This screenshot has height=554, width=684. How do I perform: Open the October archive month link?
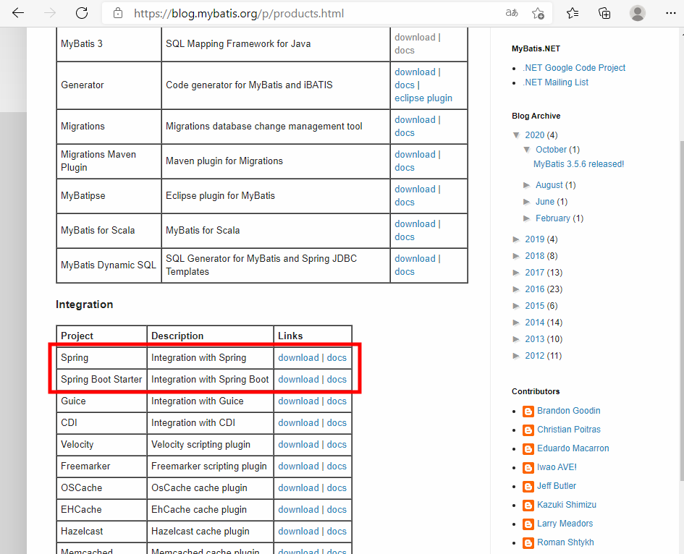click(x=551, y=150)
